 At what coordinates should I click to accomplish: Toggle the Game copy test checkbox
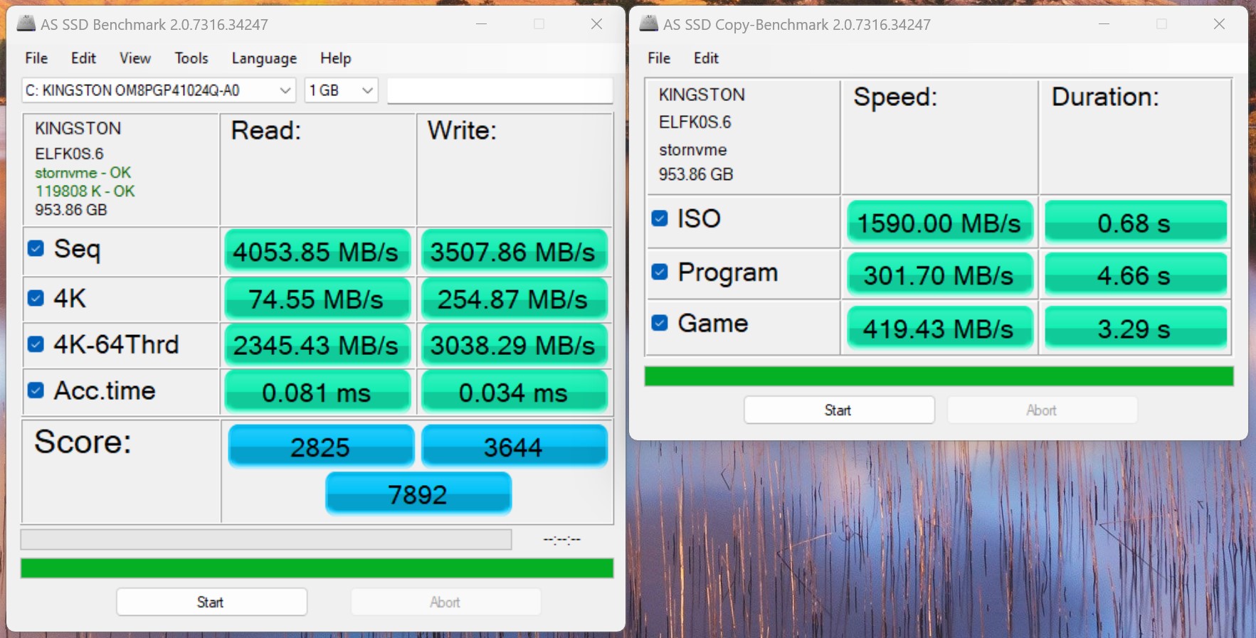pos(660,323)
